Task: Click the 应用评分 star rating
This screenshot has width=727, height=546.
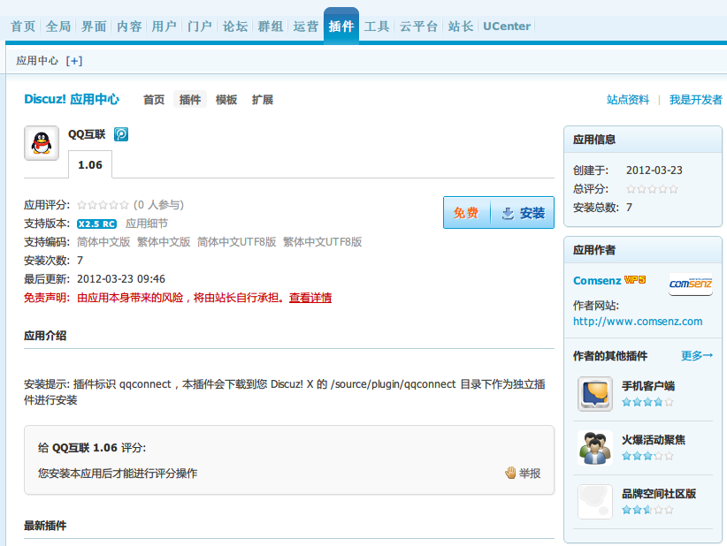Action: point(103,205)
